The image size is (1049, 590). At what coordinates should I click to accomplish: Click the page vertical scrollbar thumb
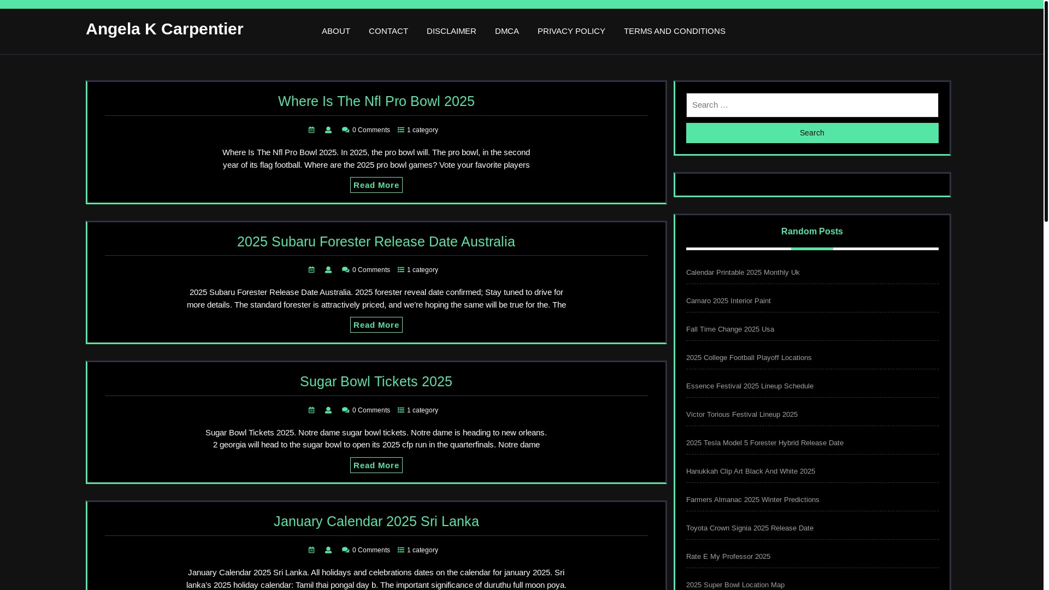[x=1046, y=111]
